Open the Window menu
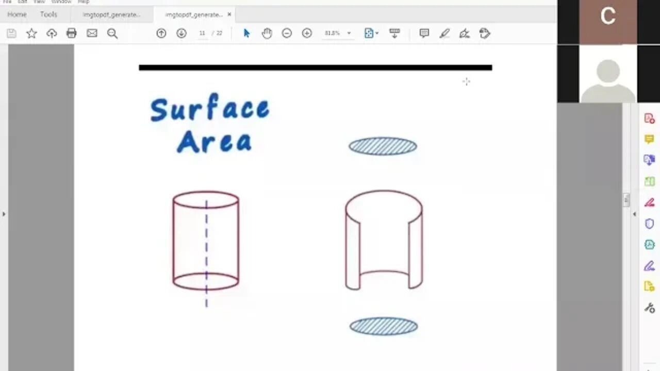The height and width of the screenshot is (371, 660). pyautogui.click(x=61, y=2)
